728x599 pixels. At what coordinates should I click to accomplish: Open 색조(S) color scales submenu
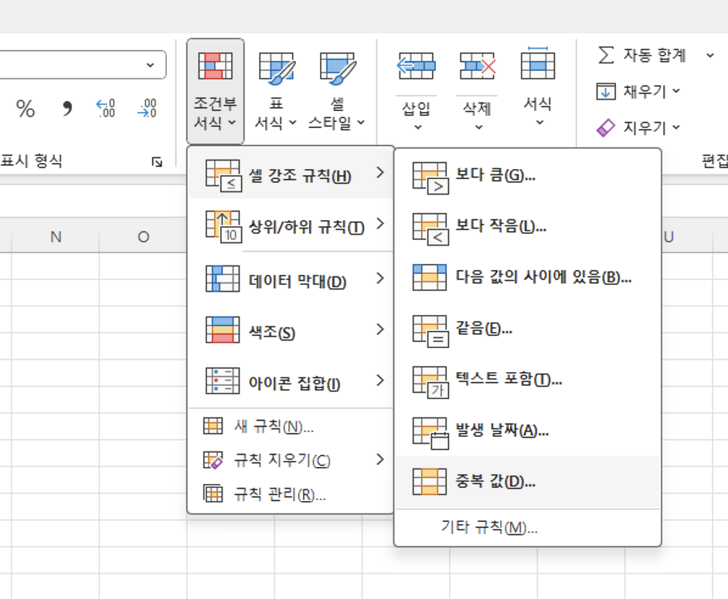[x=291, y=330]
